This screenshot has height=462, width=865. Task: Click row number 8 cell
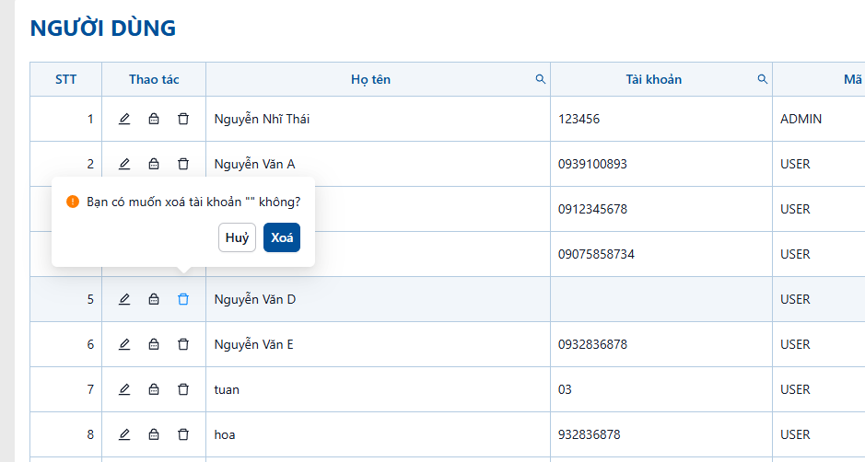pos(66,434)
